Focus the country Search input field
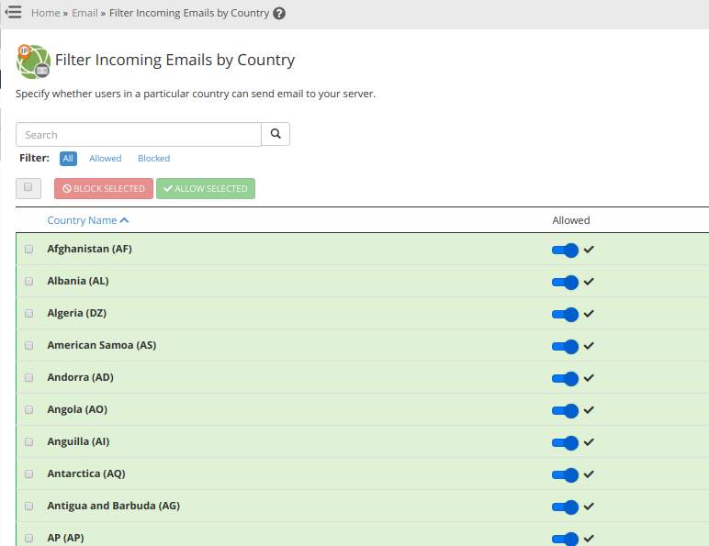Screen dimensions: 709x546 [x=139, y=135]
